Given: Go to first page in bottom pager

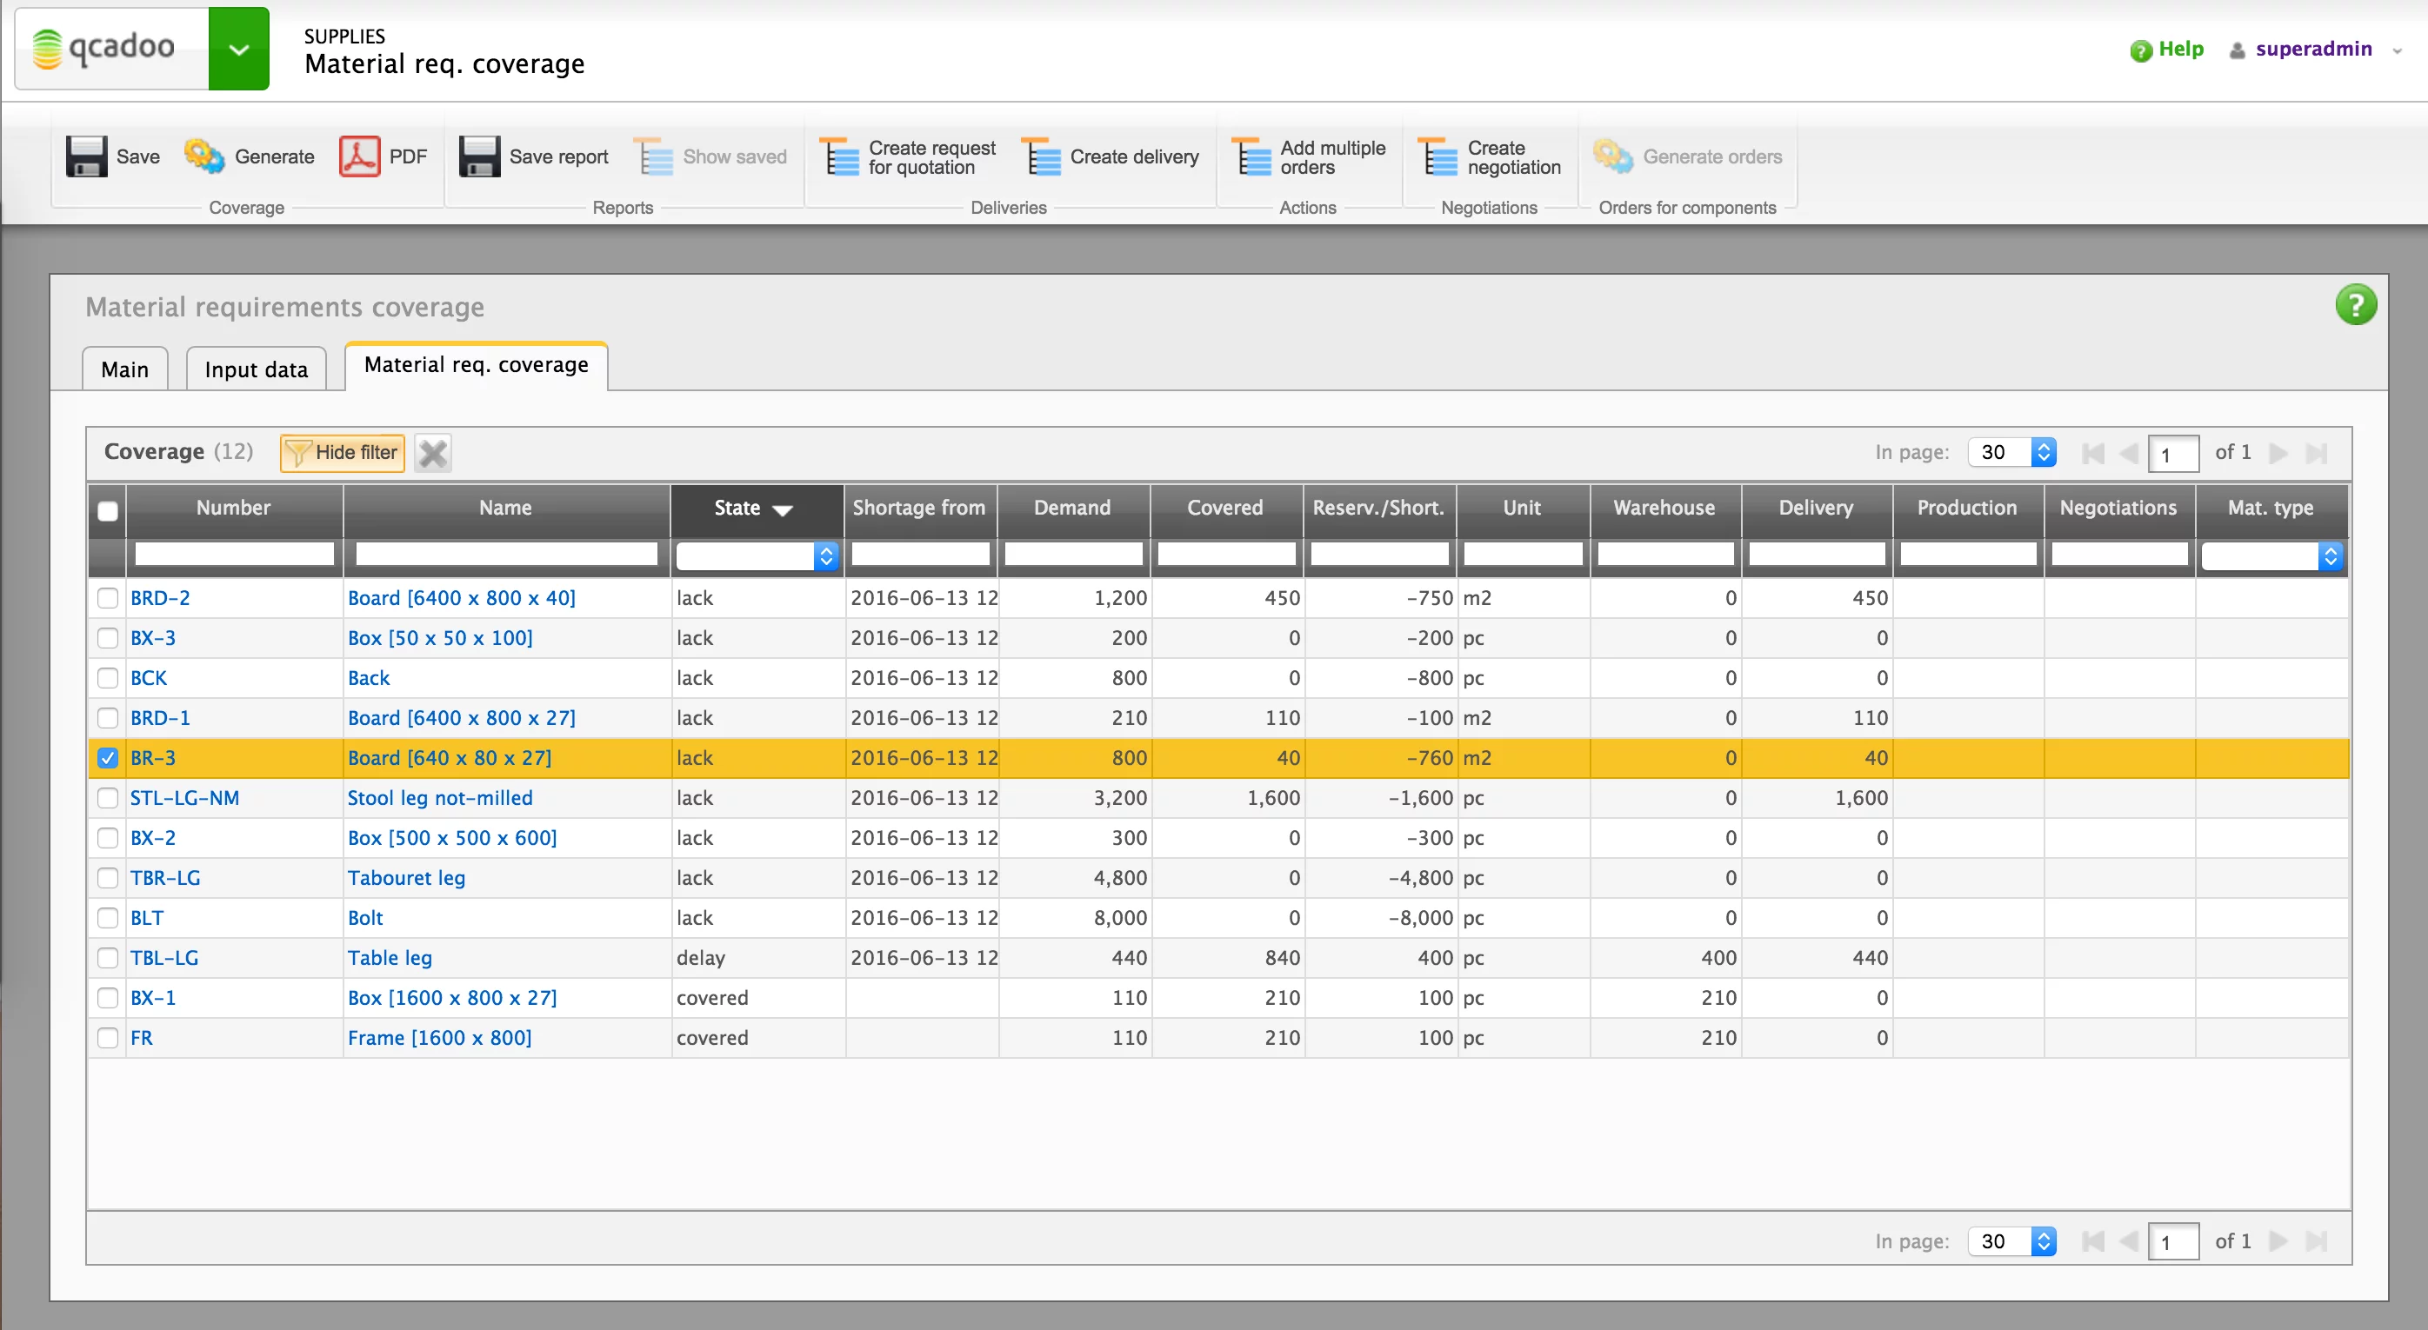Looking at the screenshot, I should tap(2092, 1241).
